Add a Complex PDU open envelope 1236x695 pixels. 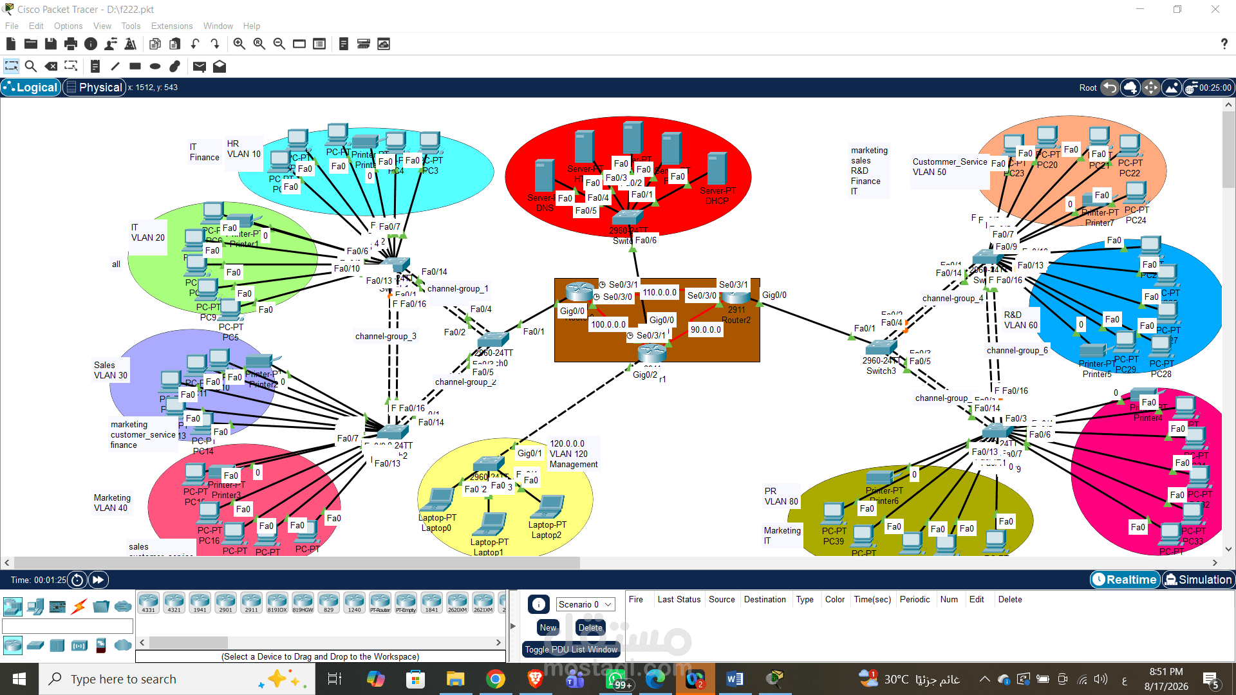tap(220, 66)
